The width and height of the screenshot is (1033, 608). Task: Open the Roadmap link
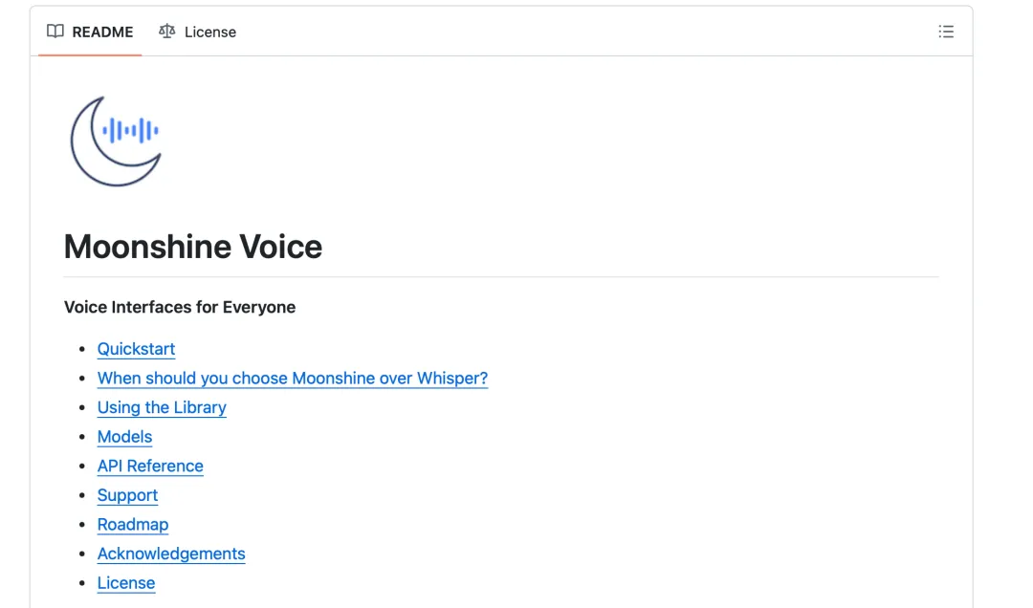point(133,525)
